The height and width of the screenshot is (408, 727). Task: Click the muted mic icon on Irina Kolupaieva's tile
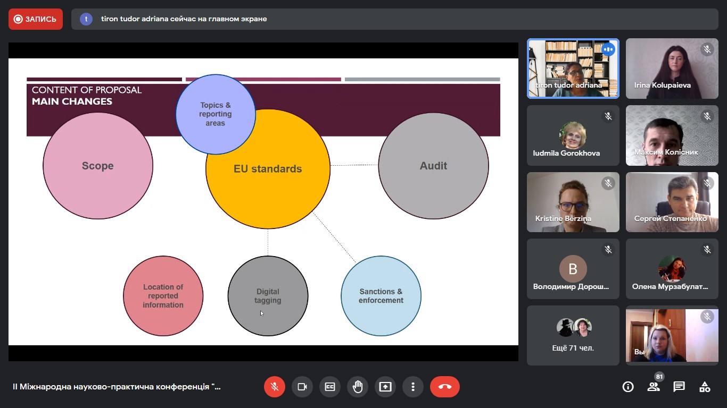pos(707,49)
